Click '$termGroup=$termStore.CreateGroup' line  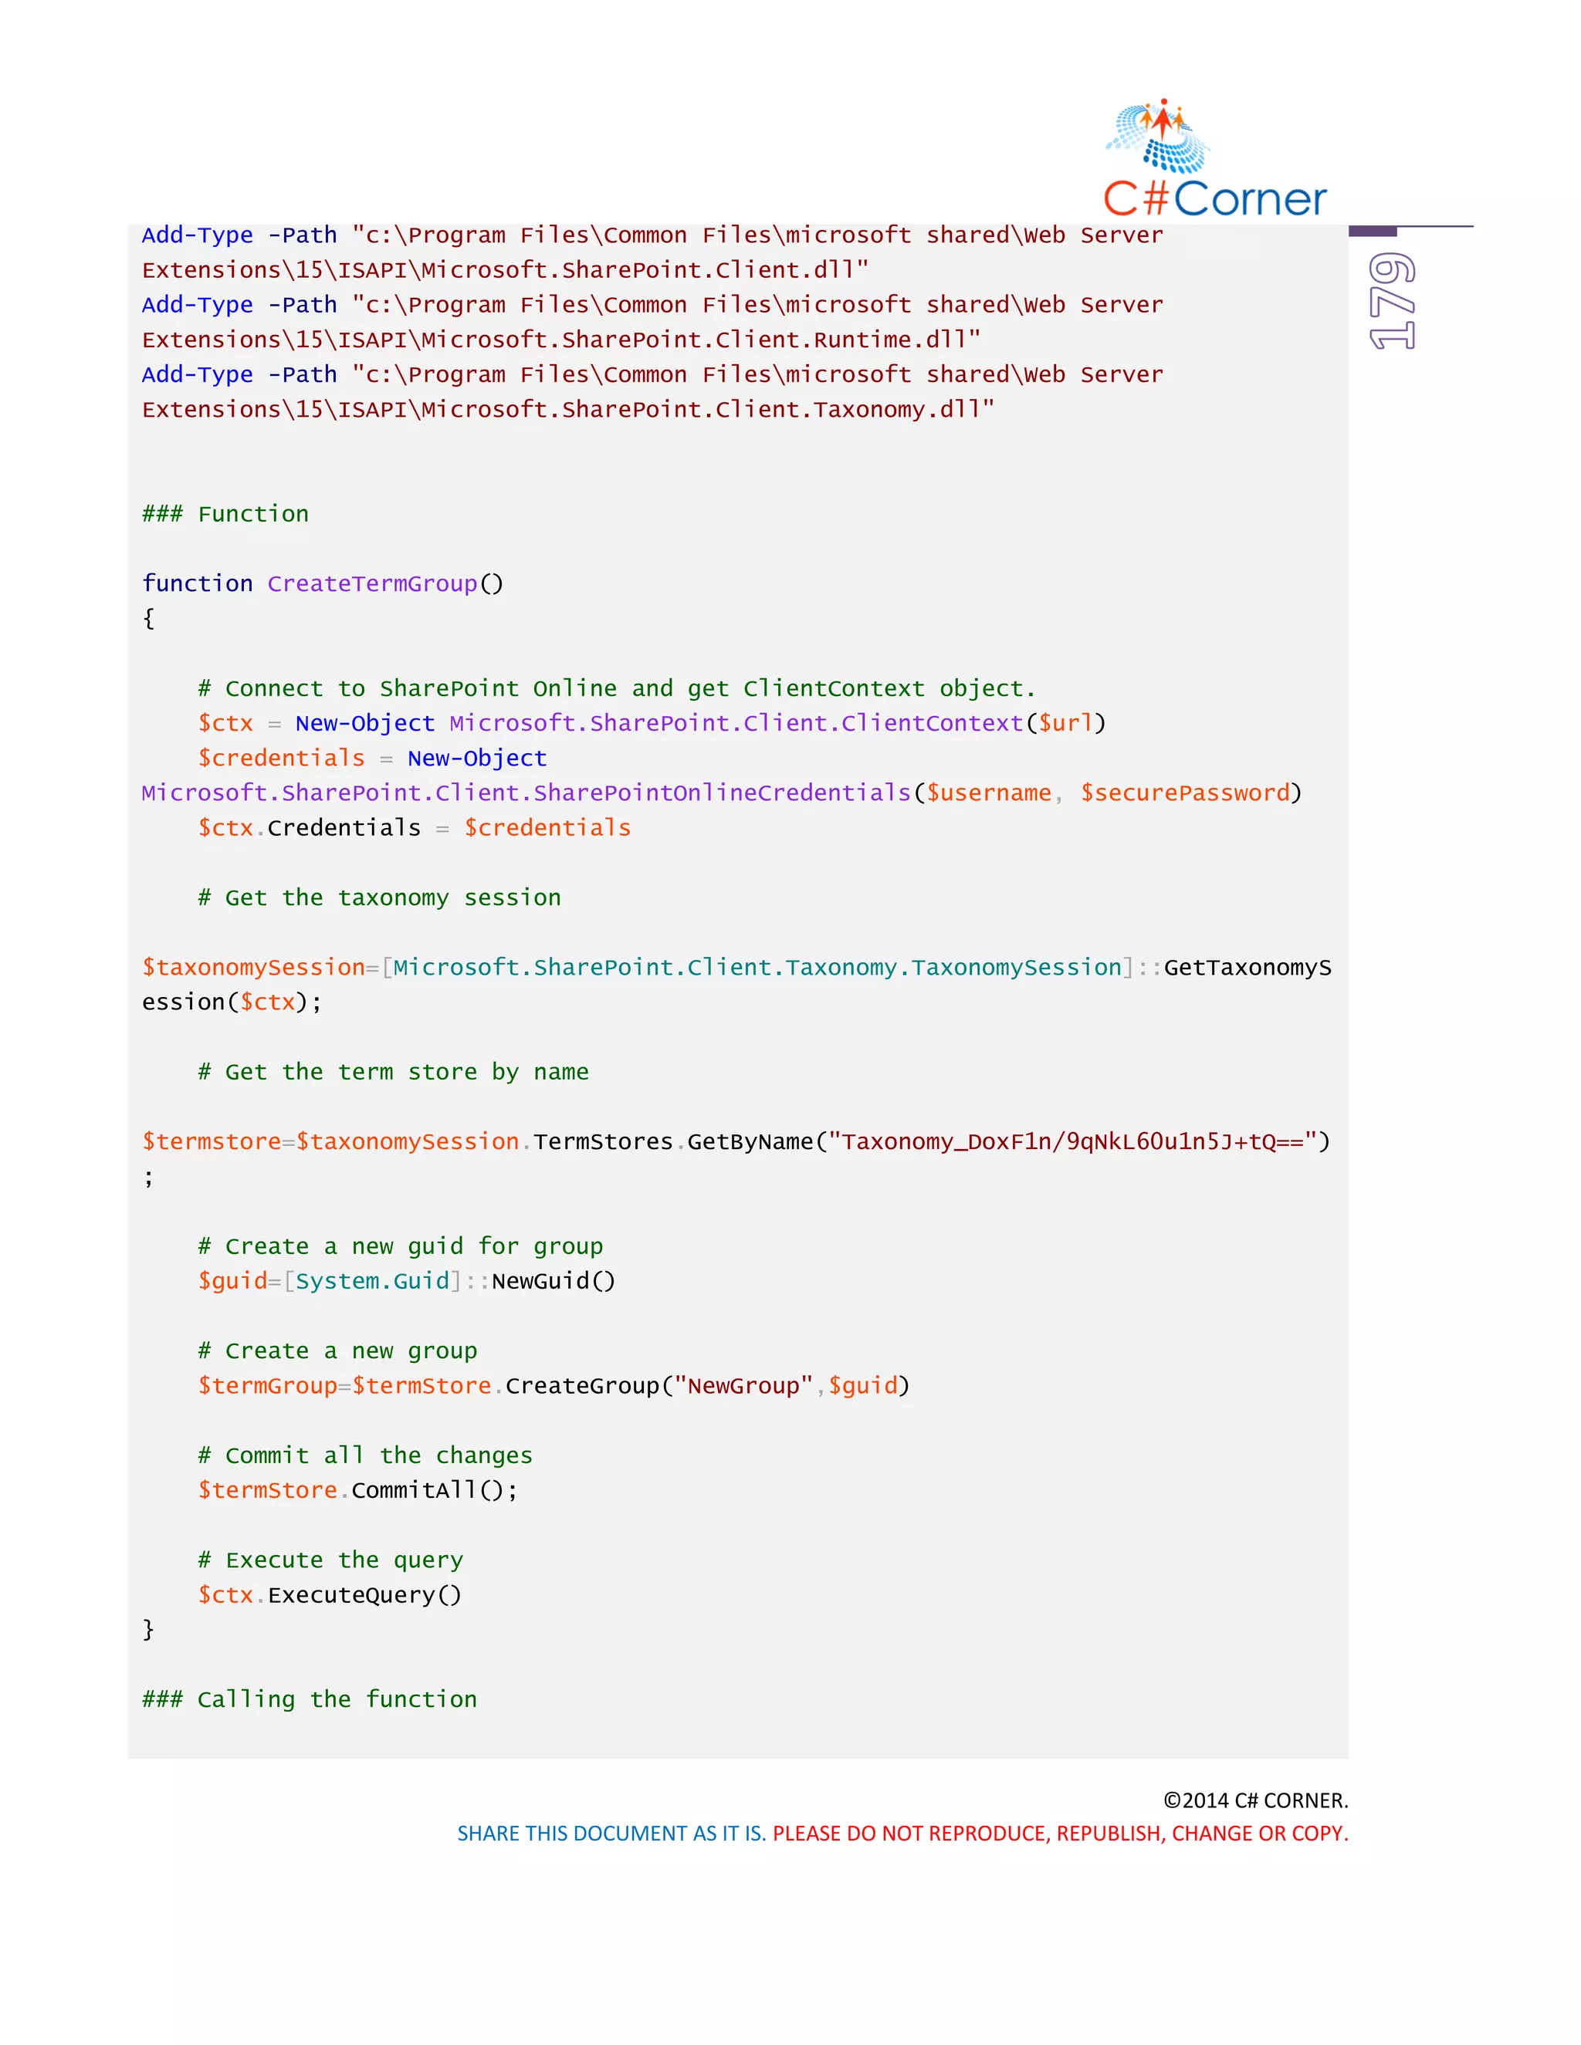[x=554, y=1387]
